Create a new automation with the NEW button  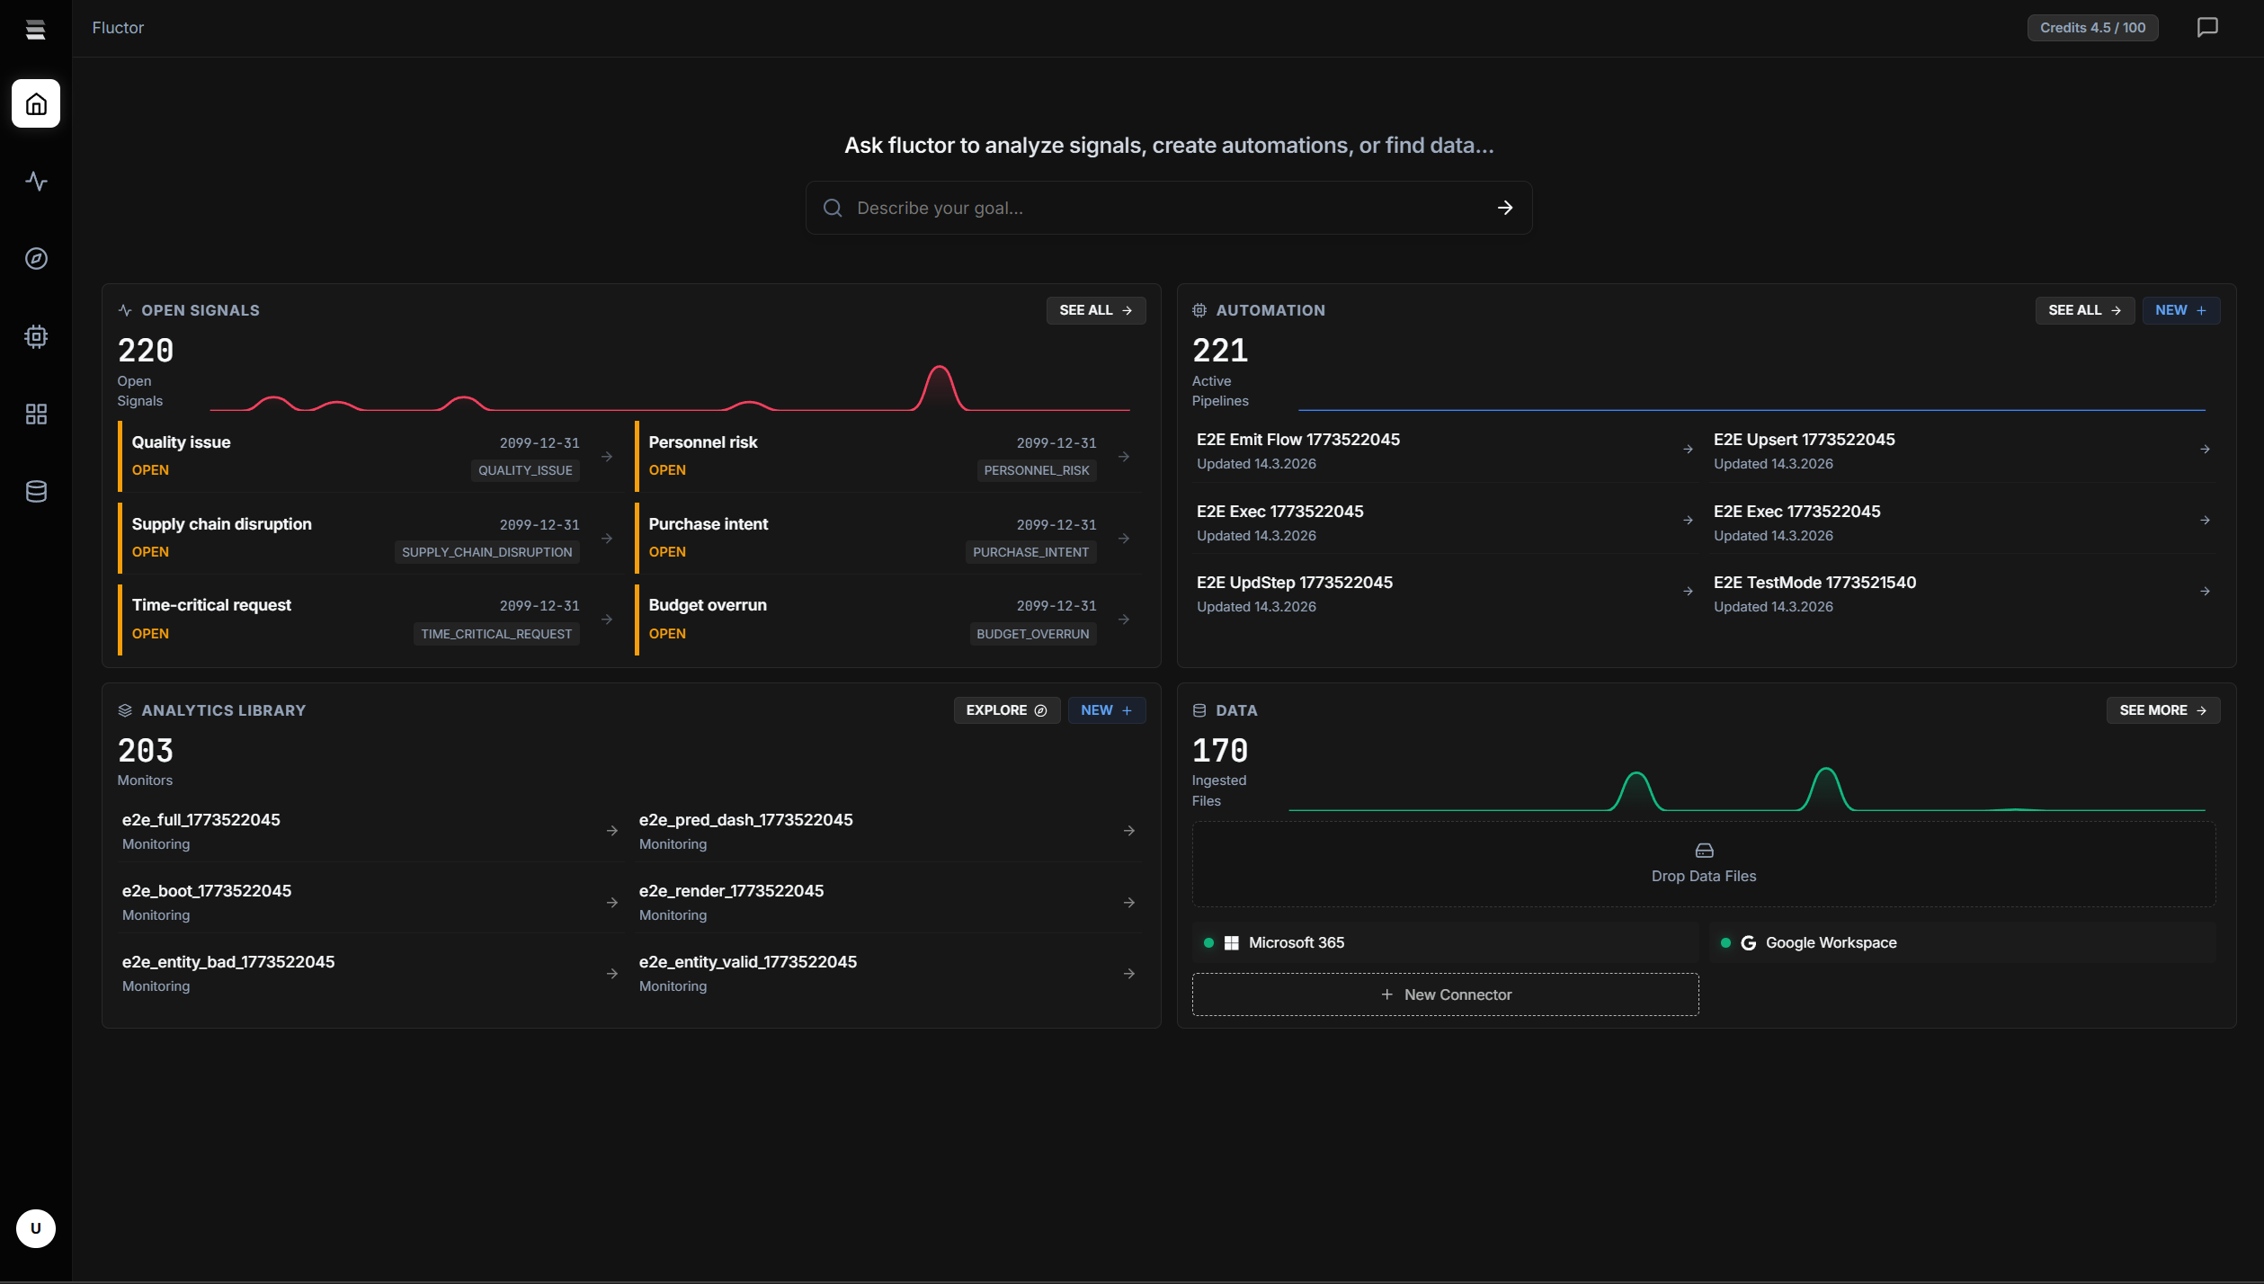pyautogui.click(x=2180, y=310)
